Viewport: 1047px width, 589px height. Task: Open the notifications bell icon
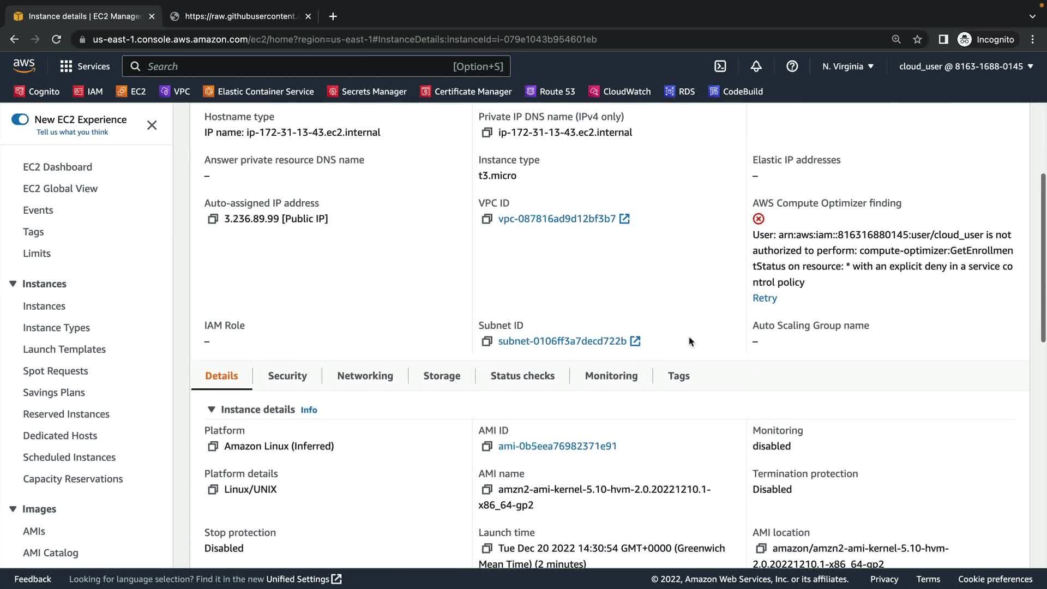point(756,67)
